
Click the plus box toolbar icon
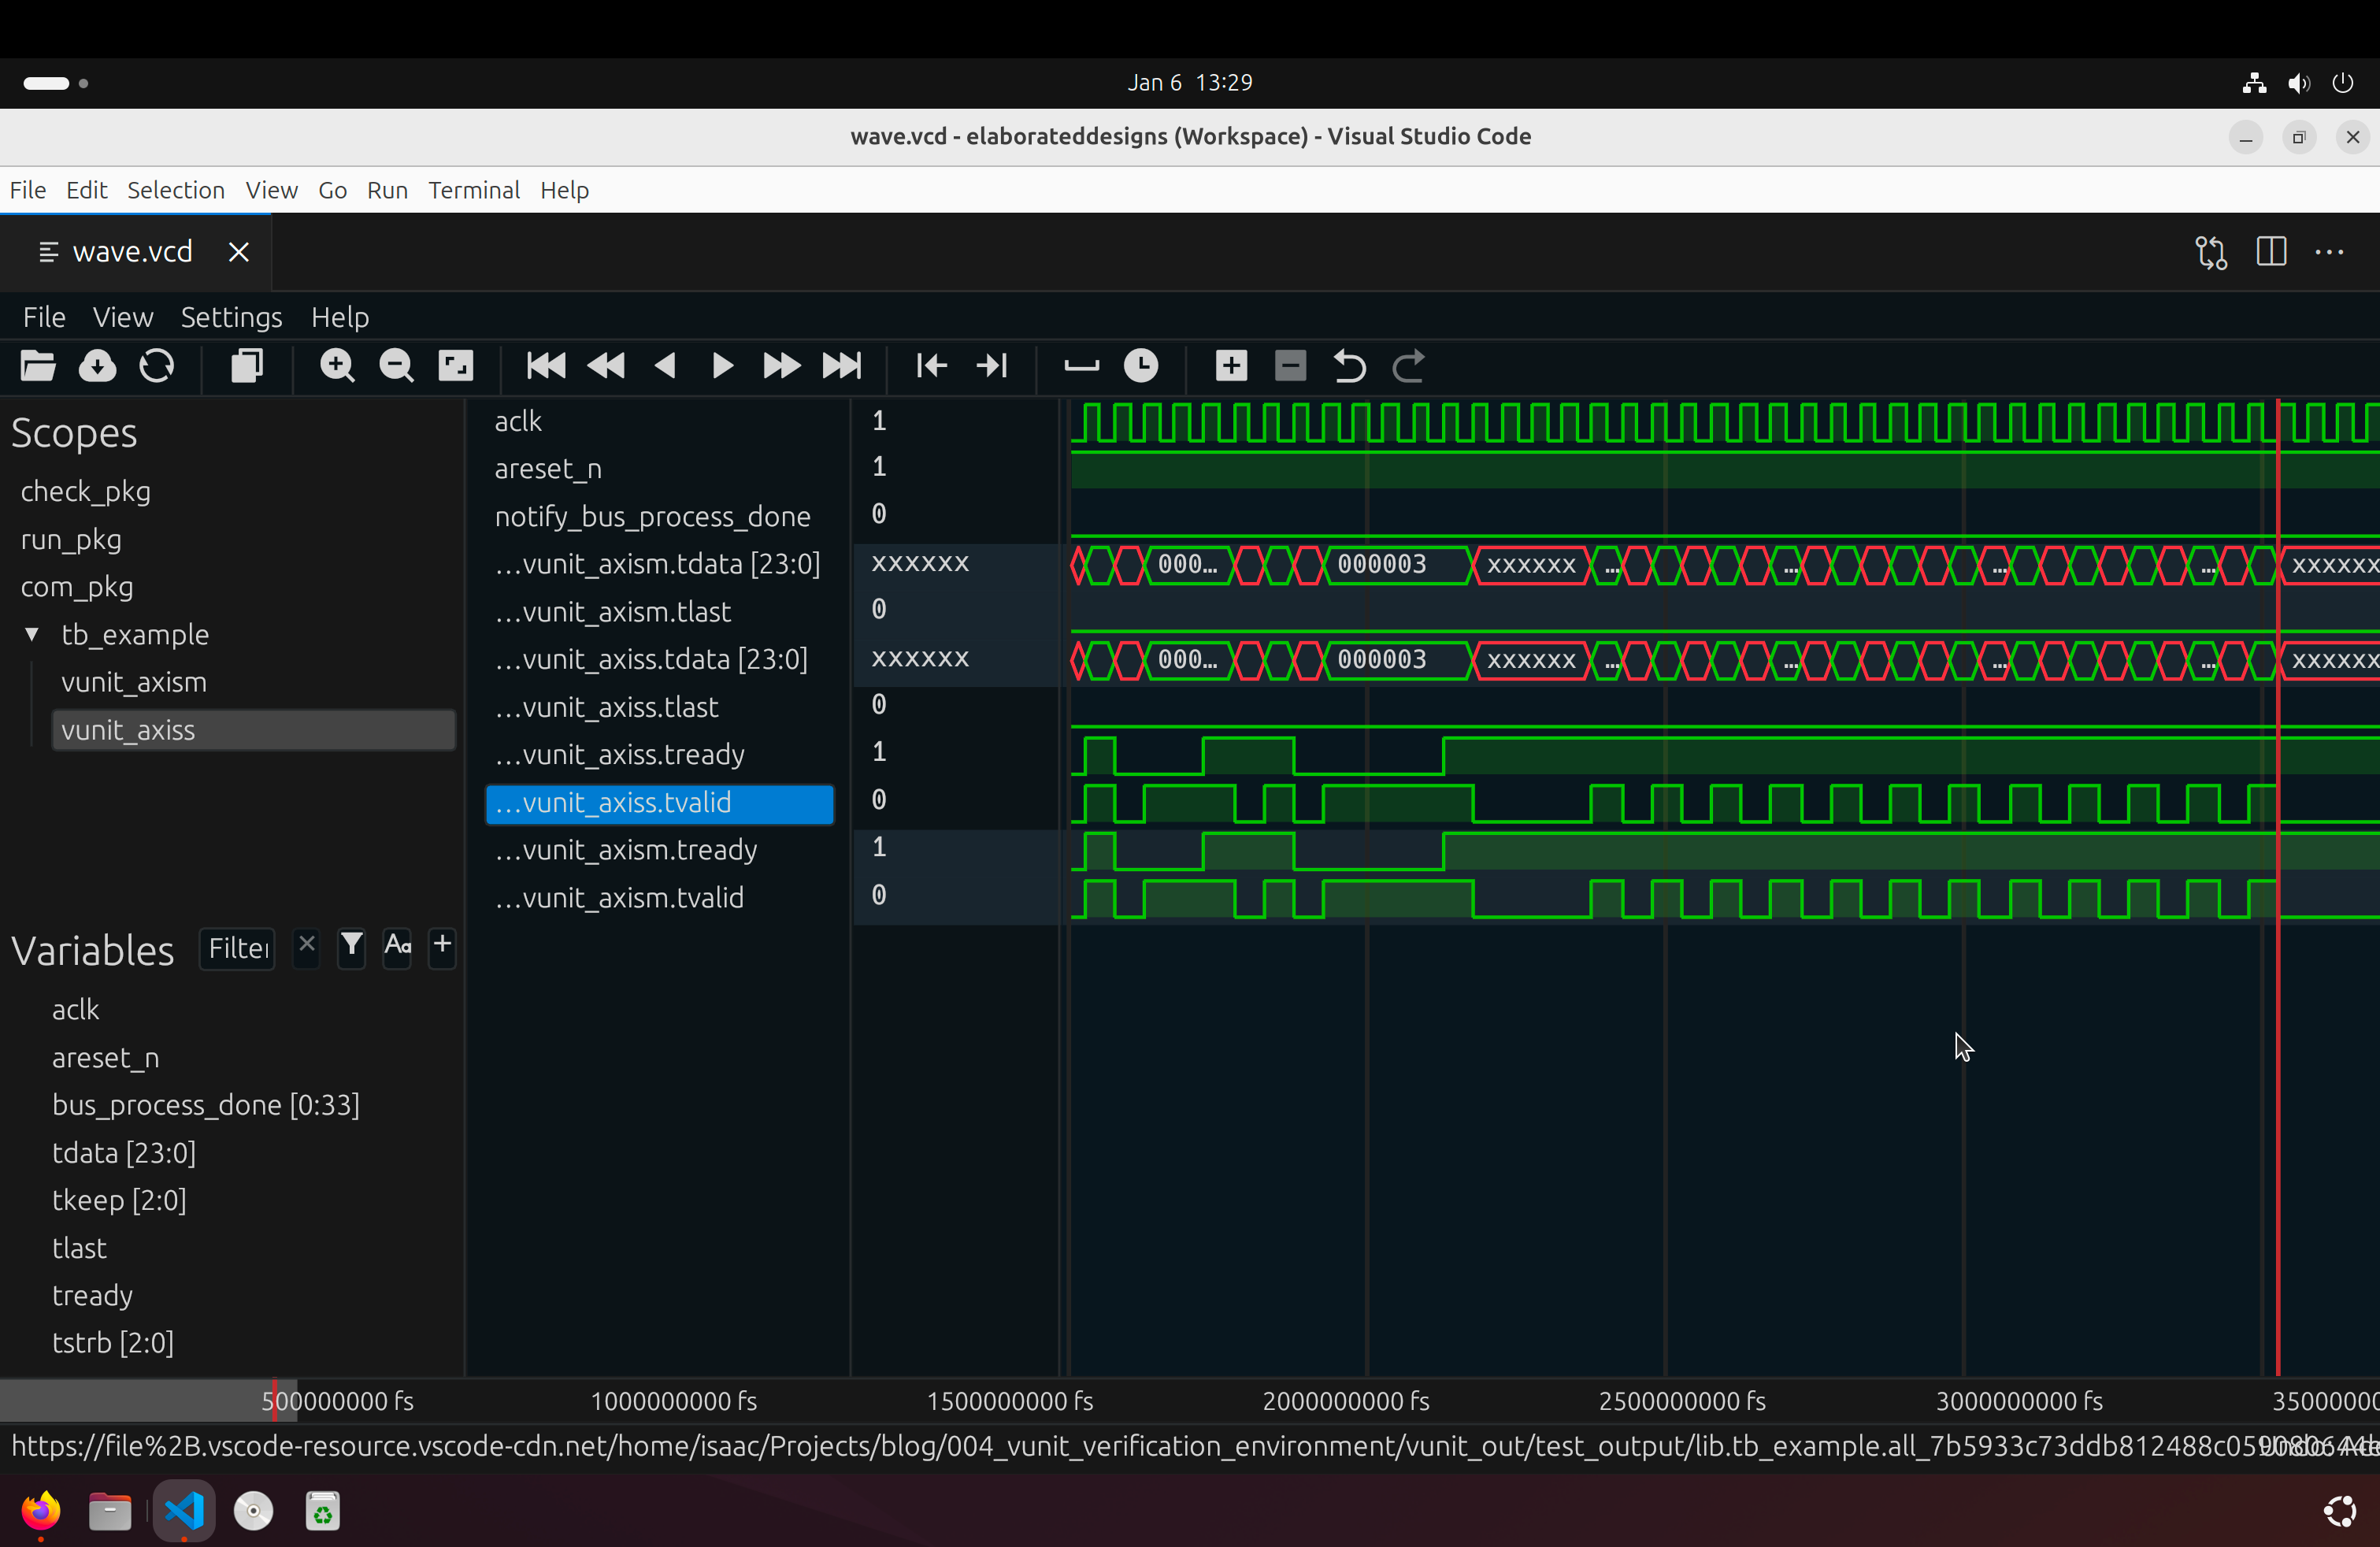tap(1231, 366)
